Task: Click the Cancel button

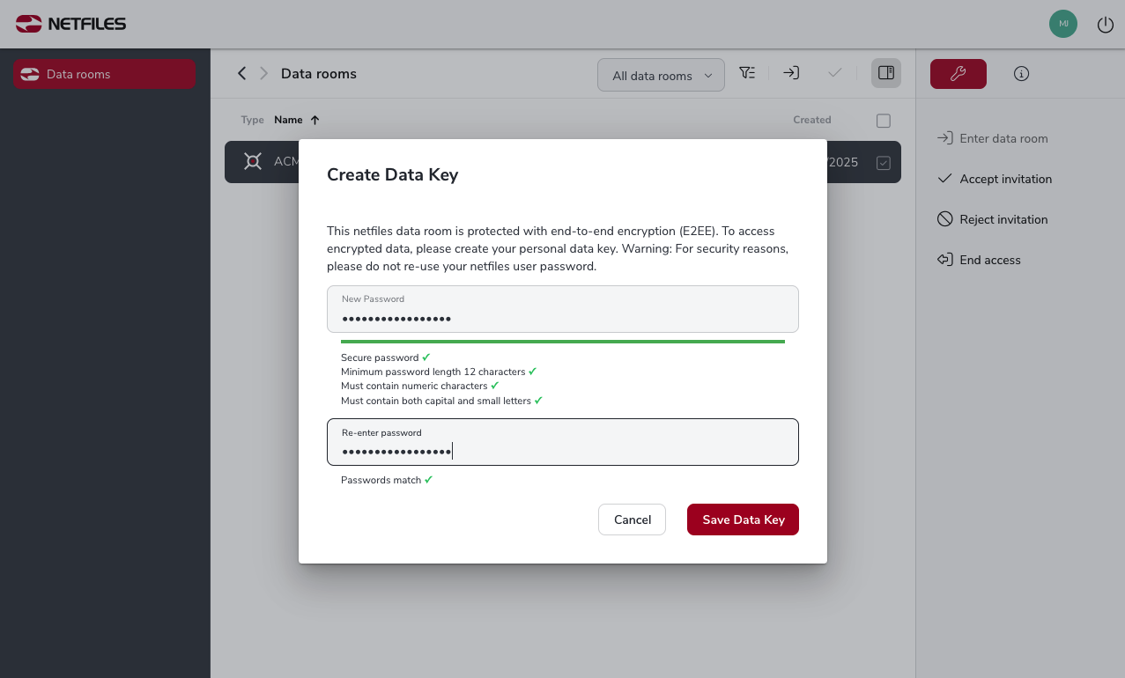Action: click(x=632, y=520)
